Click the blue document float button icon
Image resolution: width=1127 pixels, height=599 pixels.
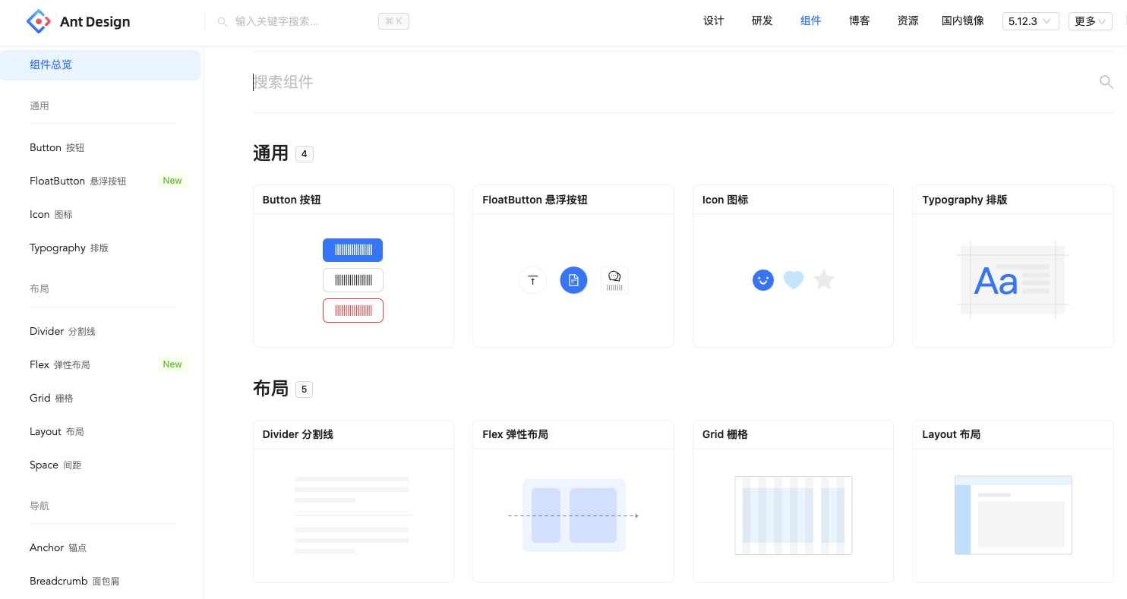[x=573, y=280]
